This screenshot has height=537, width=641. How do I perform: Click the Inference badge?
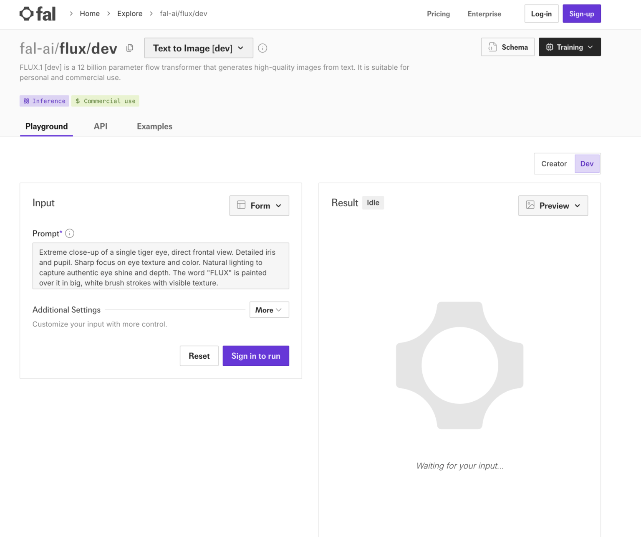tap(44, 101)
